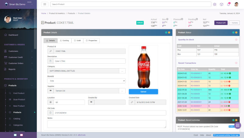Collapse the Recent Transactions section
The image size is (244, 138).
click(x=236, y=63)
